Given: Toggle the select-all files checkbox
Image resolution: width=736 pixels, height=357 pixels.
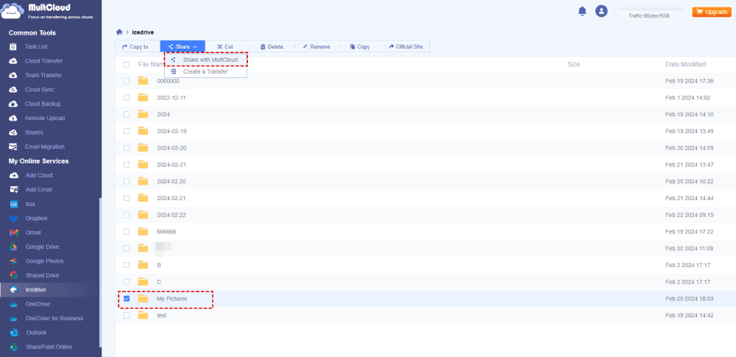Looking at the screenshot, I should [127, 65].
